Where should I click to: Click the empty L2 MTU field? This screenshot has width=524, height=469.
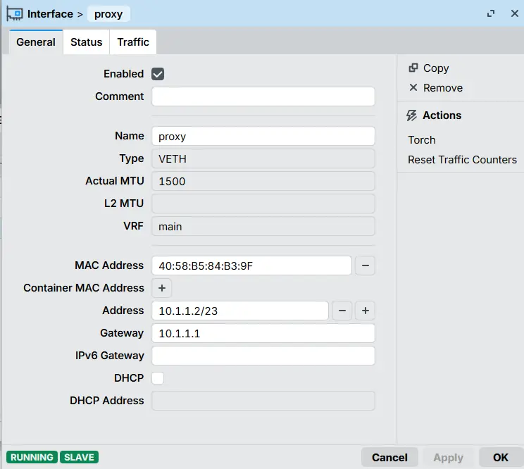[263, 204]
